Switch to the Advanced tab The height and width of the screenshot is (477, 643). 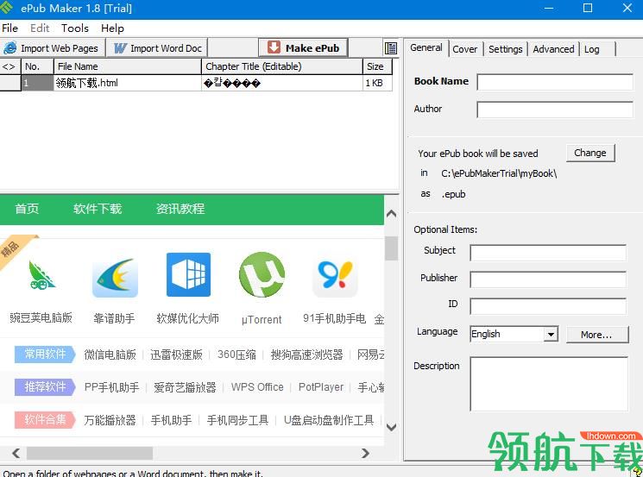[553, 49]
